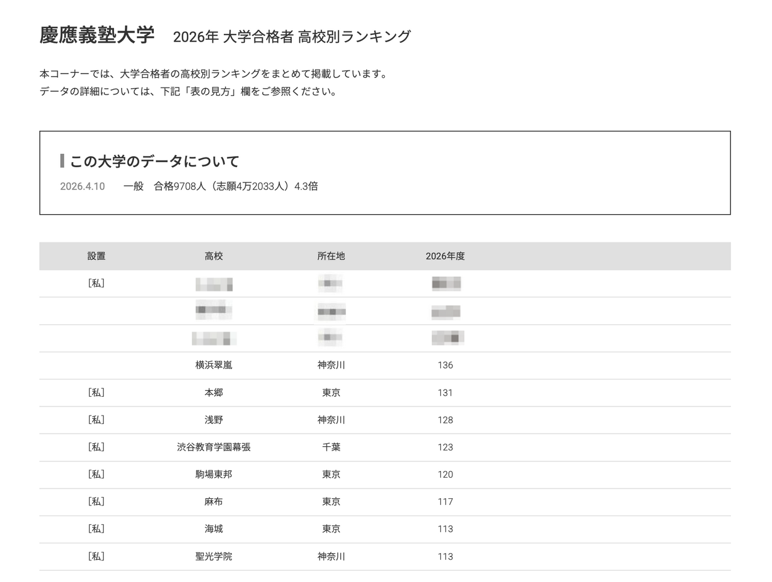Open the 浅野 school entry
Screen dimensions: 772x582
point(213,420)
